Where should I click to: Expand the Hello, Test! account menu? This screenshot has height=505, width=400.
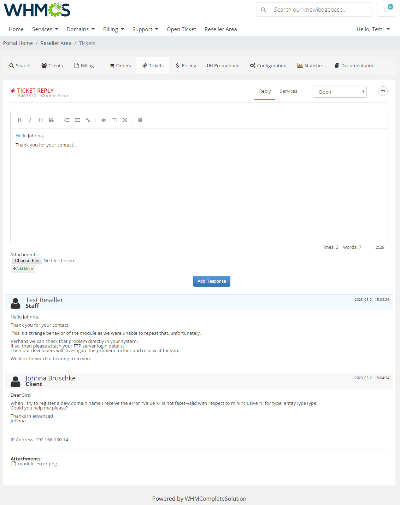[373, 29]
